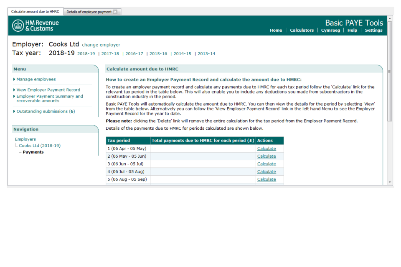Image resolution: width=401 pixels, height=267 pixels.
Task: Select tax year 2016-17 link
Action: (134, 54)
